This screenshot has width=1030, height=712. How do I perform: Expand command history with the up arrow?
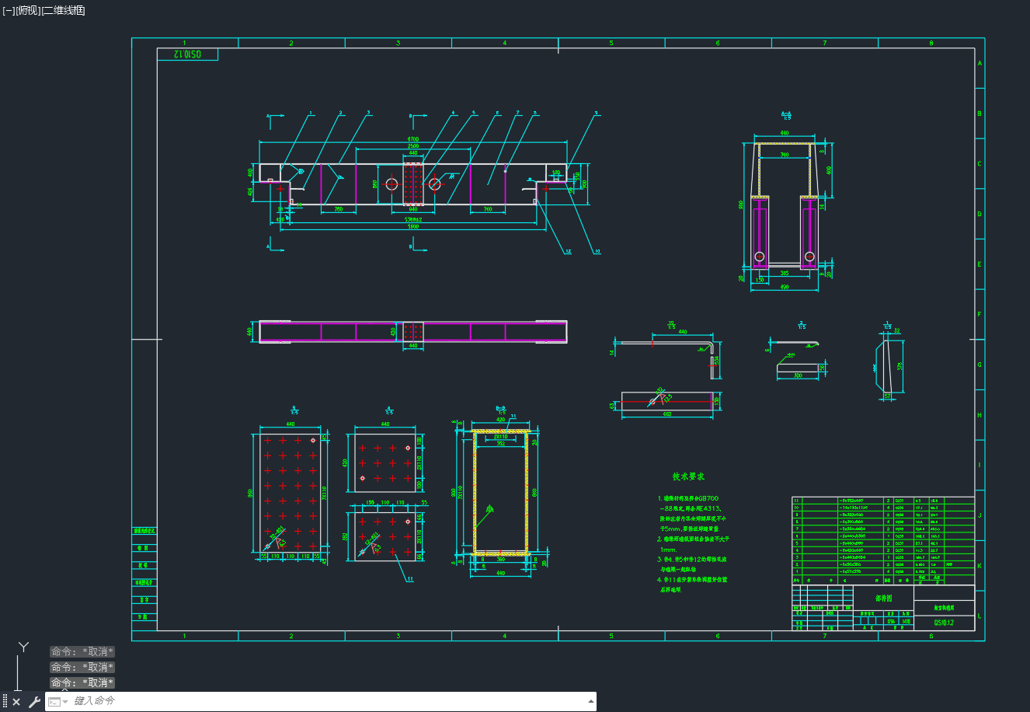(x=590, y=701)
